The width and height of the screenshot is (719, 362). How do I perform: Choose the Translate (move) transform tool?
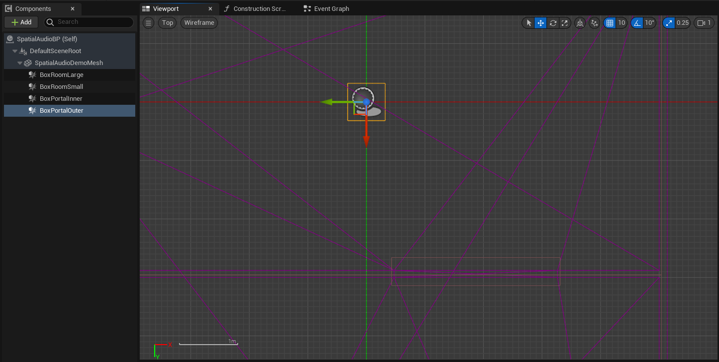[x=540, y=23]
